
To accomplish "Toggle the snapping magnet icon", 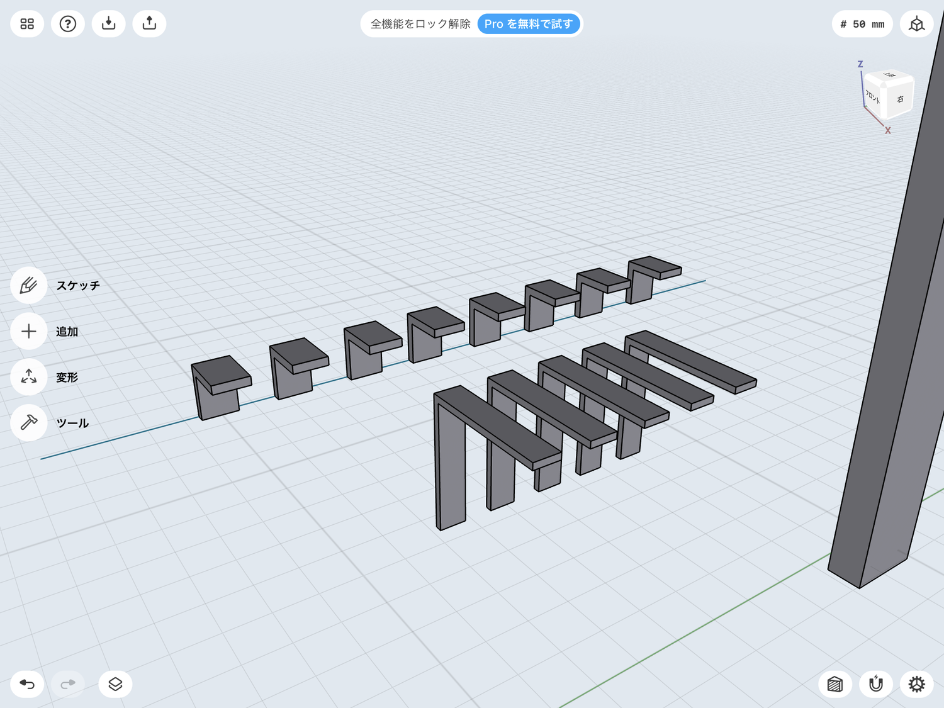I will (x=876, y=684).
